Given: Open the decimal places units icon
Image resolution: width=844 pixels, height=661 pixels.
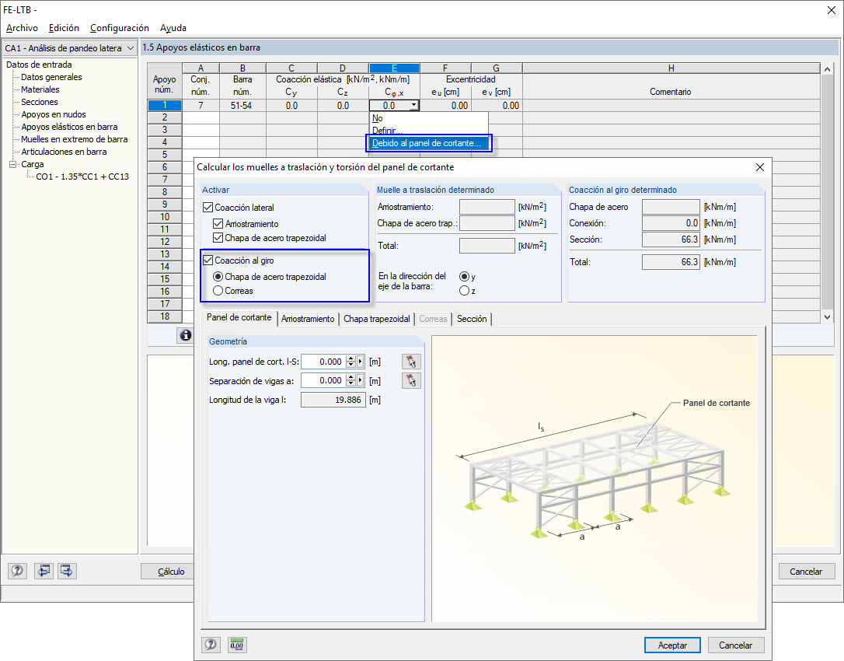Looking at the screenshot, I should tap(236, 645).
